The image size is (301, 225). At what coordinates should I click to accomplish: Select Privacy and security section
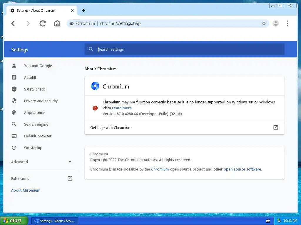41,101
